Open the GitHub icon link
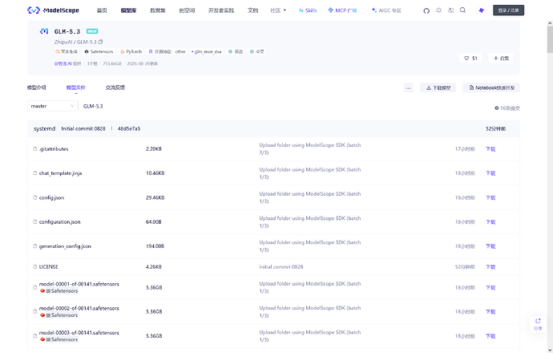553x353 pixels. tap(426, 10)
